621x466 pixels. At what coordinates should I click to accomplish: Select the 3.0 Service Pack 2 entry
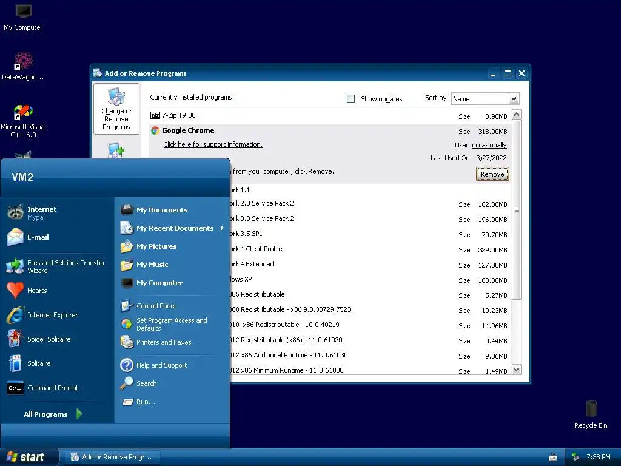click(371, 219)
